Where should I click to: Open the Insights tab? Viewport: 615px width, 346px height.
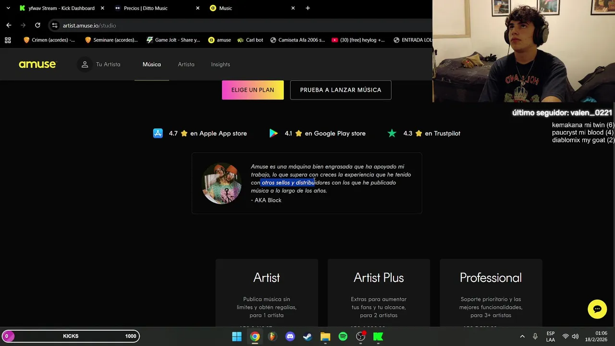coord(221,64)
